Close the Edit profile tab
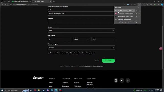 click(51, 2)
